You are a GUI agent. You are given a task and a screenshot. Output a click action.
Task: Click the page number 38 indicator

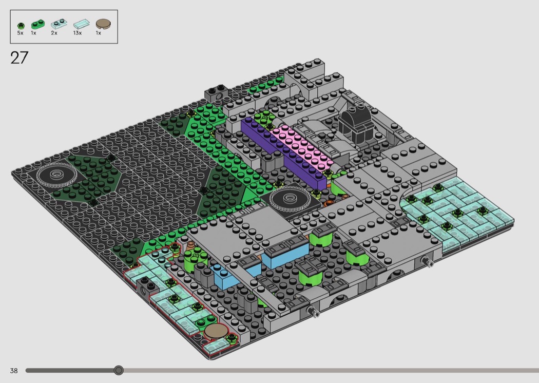tap(14, 370)
